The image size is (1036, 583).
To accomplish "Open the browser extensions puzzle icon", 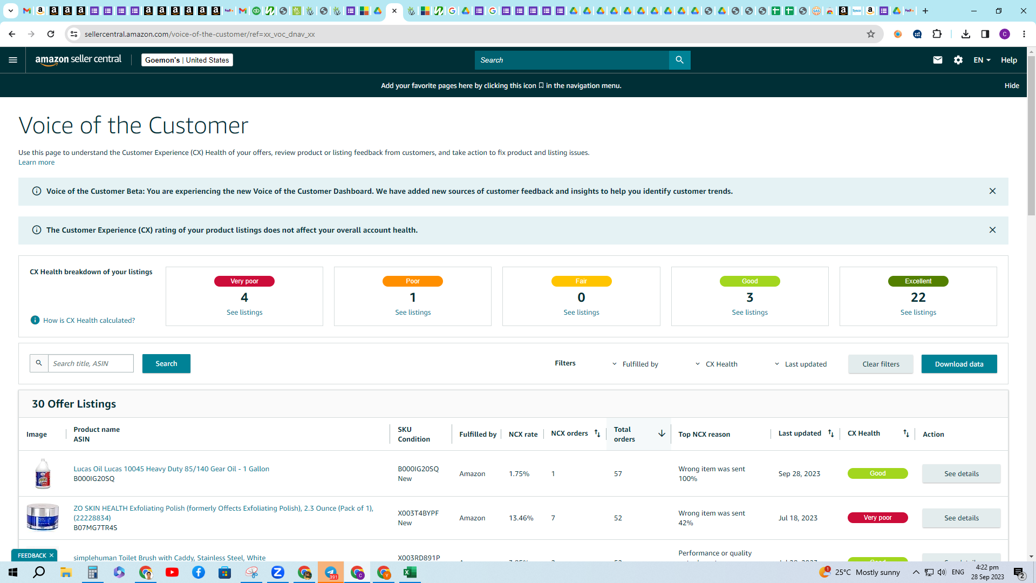I will point(937,34).
